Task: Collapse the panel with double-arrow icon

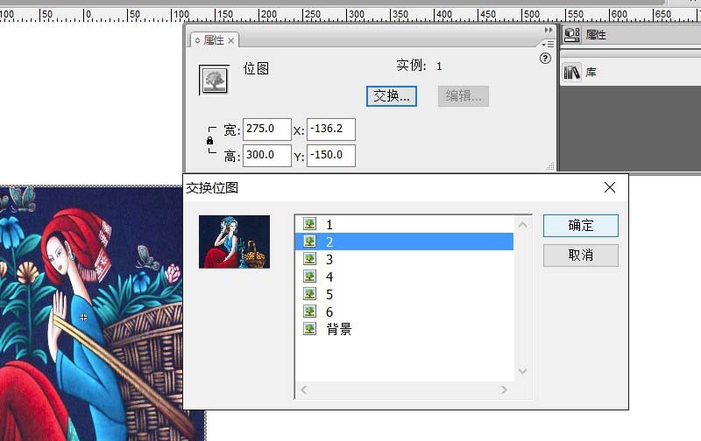Action: [x=549, y=30]
